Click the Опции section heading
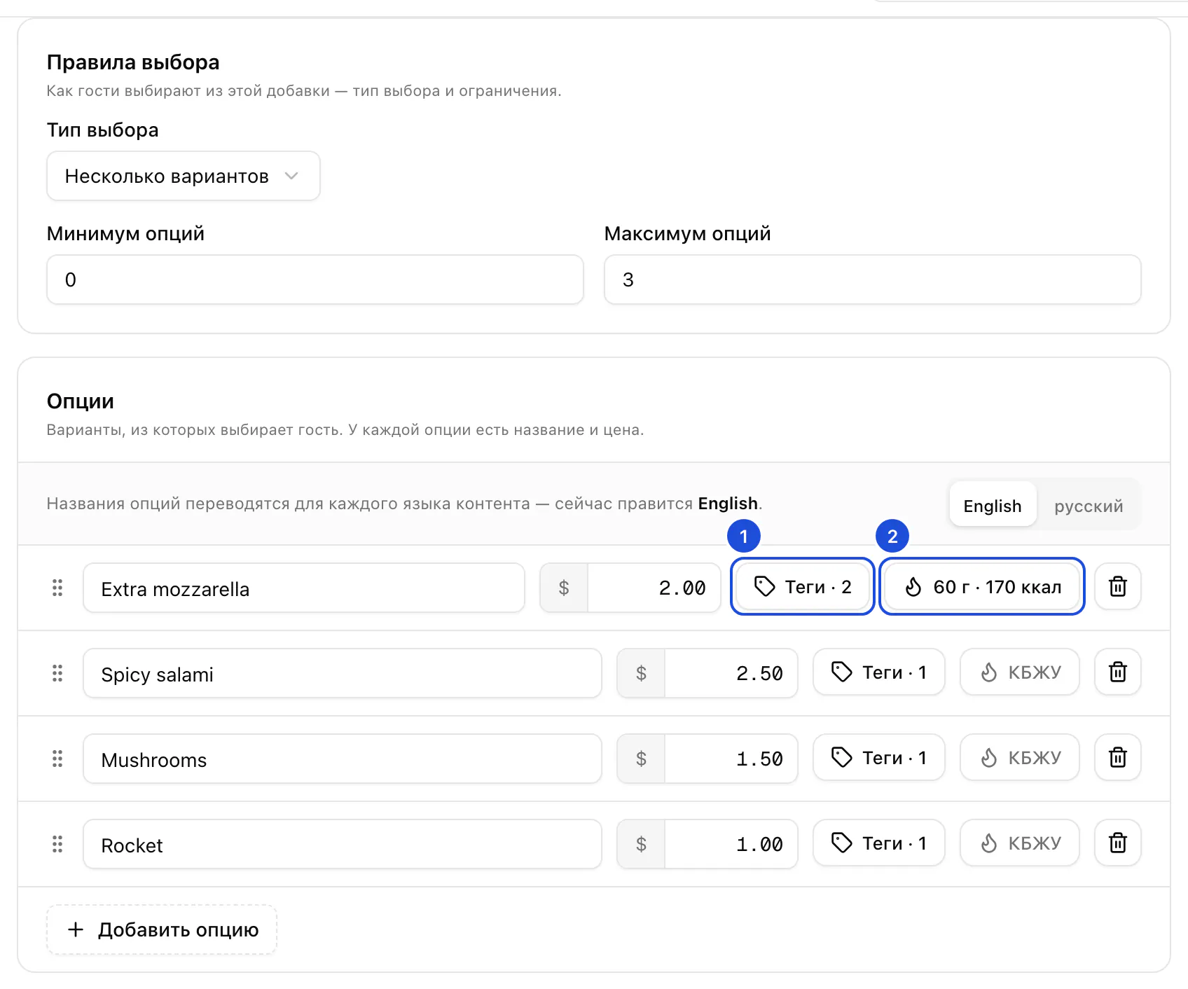 coord(81,401)
